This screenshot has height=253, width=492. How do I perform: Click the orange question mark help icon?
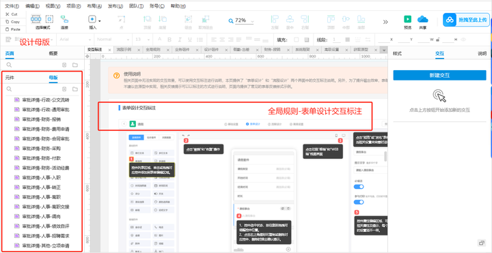pyautogui.click(x=116, y=76)
